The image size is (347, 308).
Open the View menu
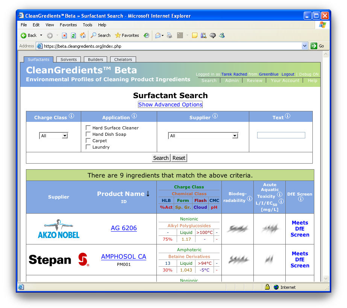50,25
